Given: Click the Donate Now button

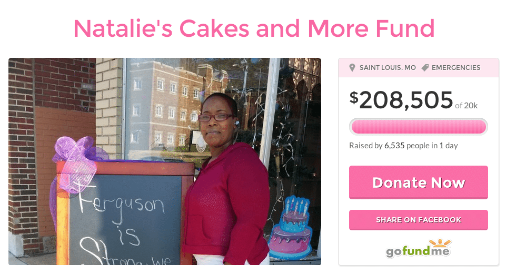Looking at the screenshot, I should click(419, 182).
